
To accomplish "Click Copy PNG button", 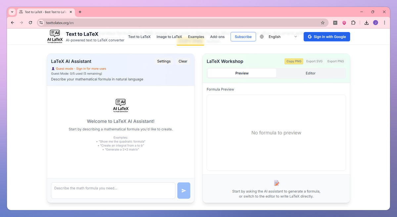I will point(294,61).
